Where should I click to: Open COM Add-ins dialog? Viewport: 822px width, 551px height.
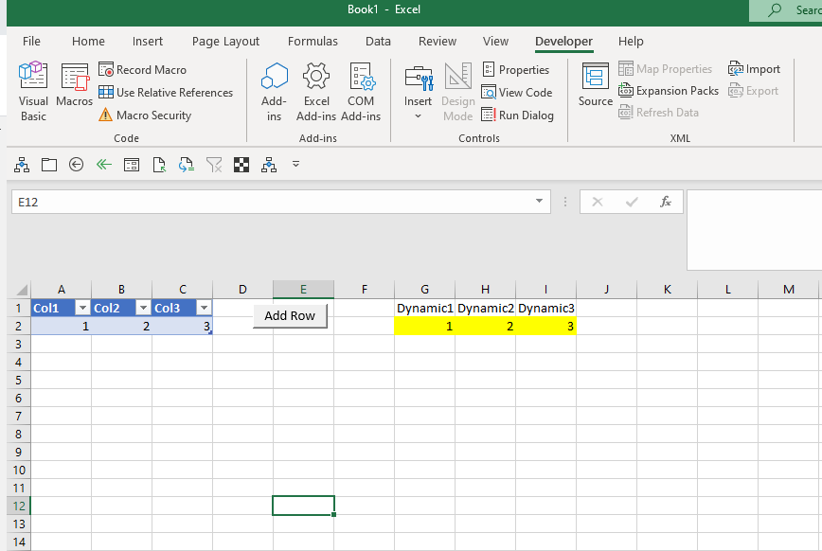[361, 92]
